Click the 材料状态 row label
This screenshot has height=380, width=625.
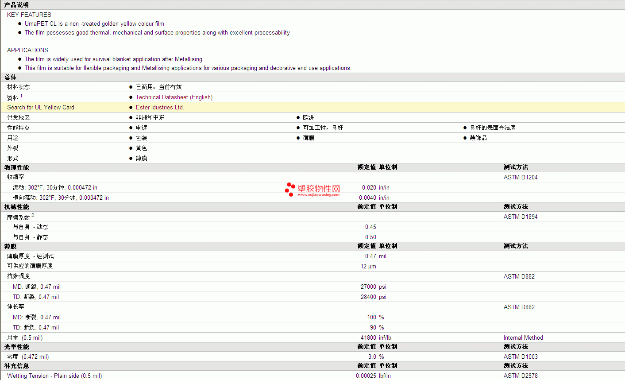coord(19,87)
